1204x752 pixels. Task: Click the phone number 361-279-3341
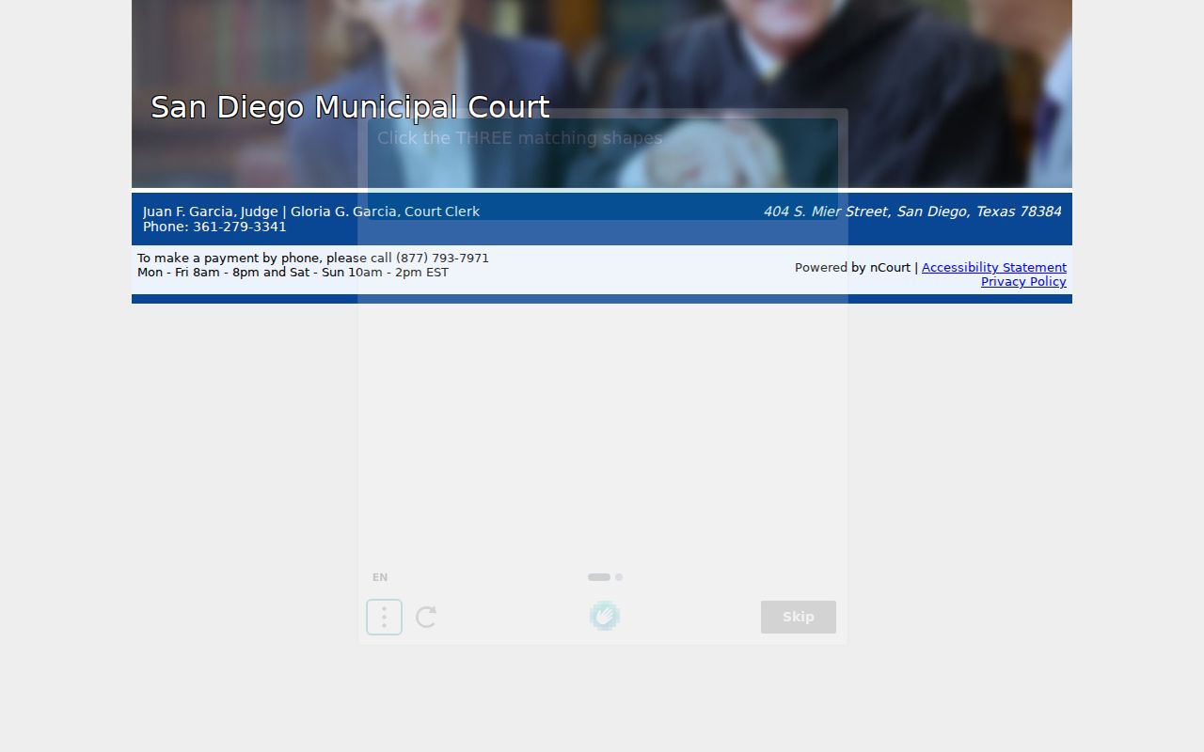240,227
